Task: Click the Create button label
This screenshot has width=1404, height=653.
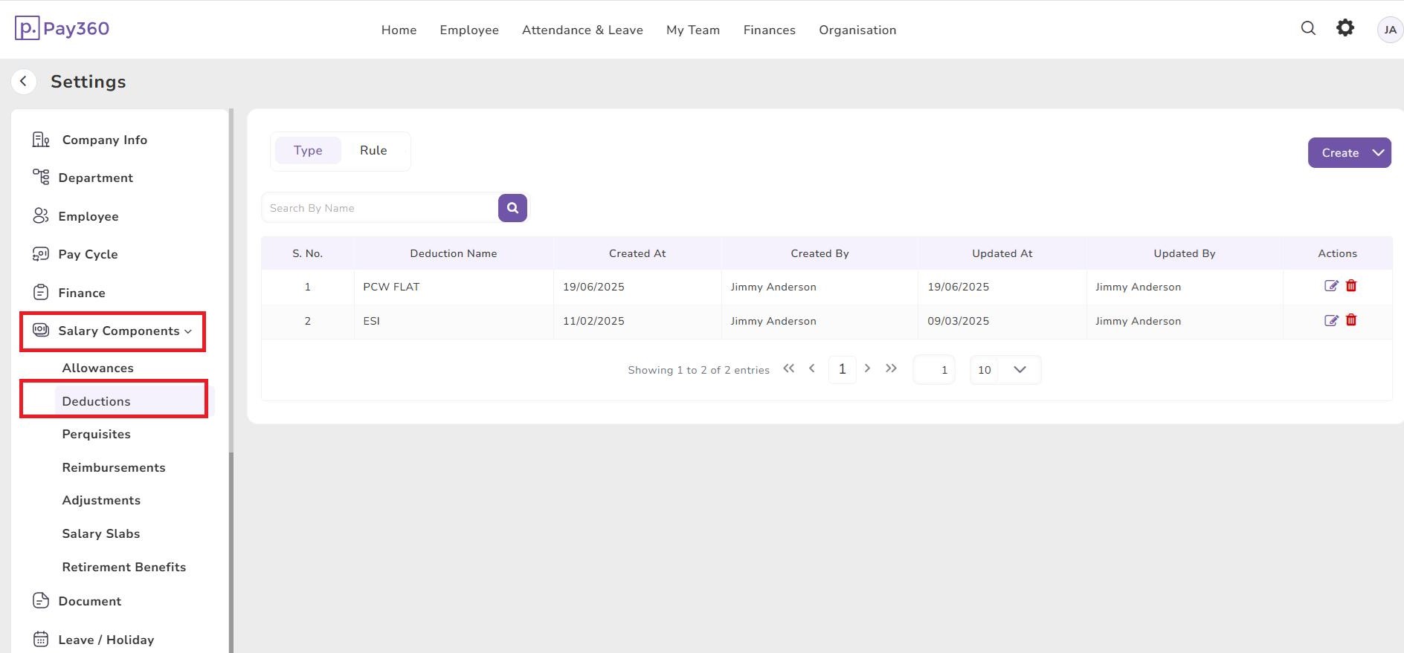Action: click(1340, 153)
